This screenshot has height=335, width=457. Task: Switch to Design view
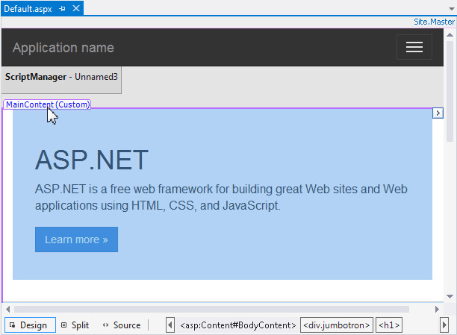click(x=28, y=325)
